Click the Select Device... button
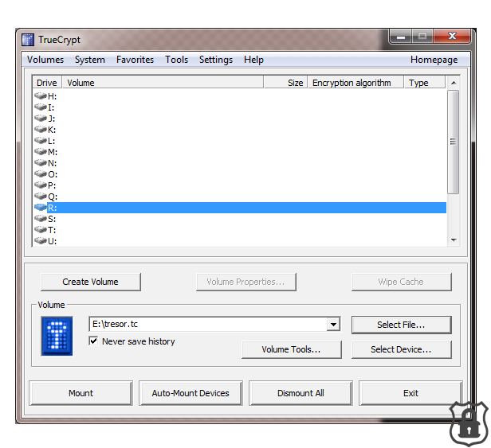This screenshot has width=491, height=448. click(x=401, y=349)
